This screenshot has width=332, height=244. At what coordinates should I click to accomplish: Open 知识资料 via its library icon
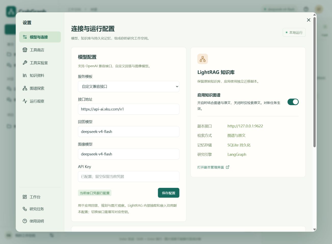pos(25,76)
